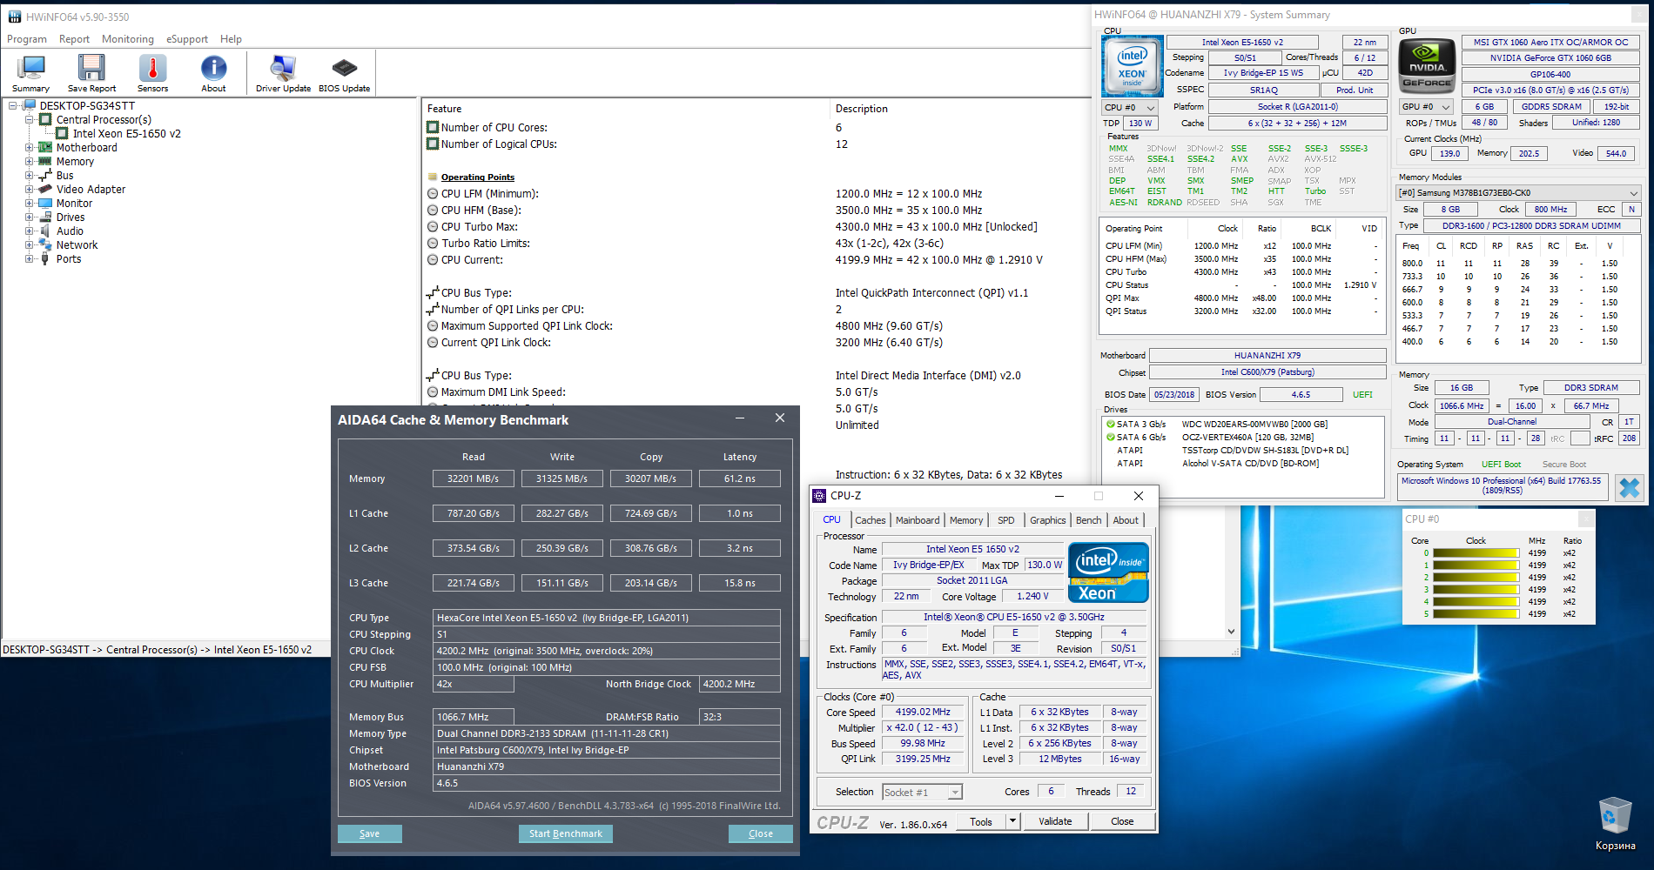Switch to the Mainboard tab in CPU-Z

click(x=918, y=520)
